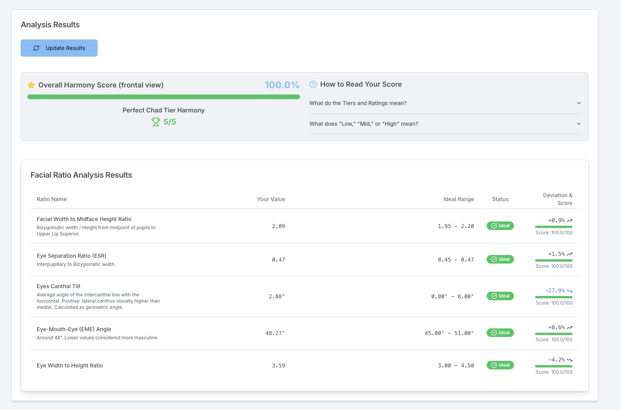Select the Facial Width to Midface Height Ratio row
Viewport: 621px width, 410px height.
[x=84, y=219]
